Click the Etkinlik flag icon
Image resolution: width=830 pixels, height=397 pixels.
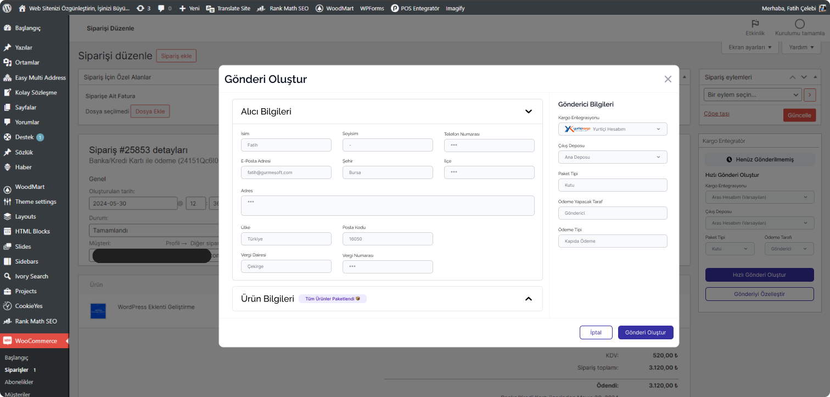tap(755, 24)
